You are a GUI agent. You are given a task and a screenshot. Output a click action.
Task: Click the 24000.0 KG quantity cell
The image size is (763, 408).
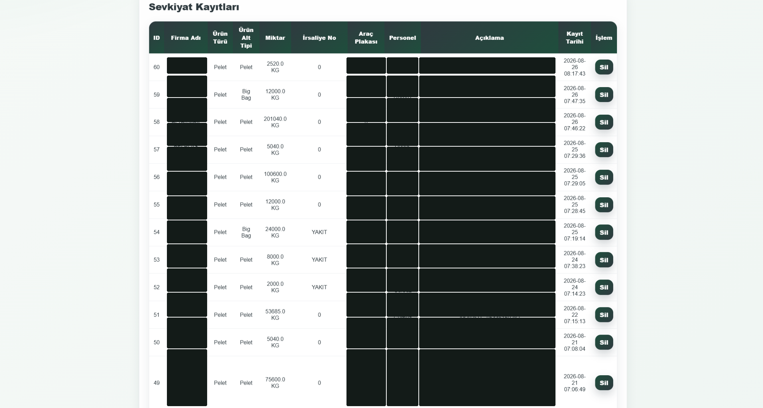[275, 232]
